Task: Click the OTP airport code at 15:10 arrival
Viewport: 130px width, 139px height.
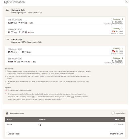Action: point(32,33)
